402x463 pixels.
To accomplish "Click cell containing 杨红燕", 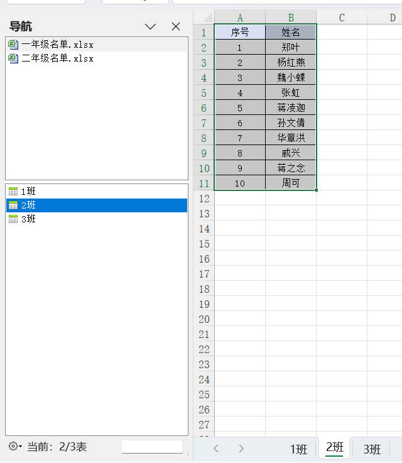I will tap(291, 62).
